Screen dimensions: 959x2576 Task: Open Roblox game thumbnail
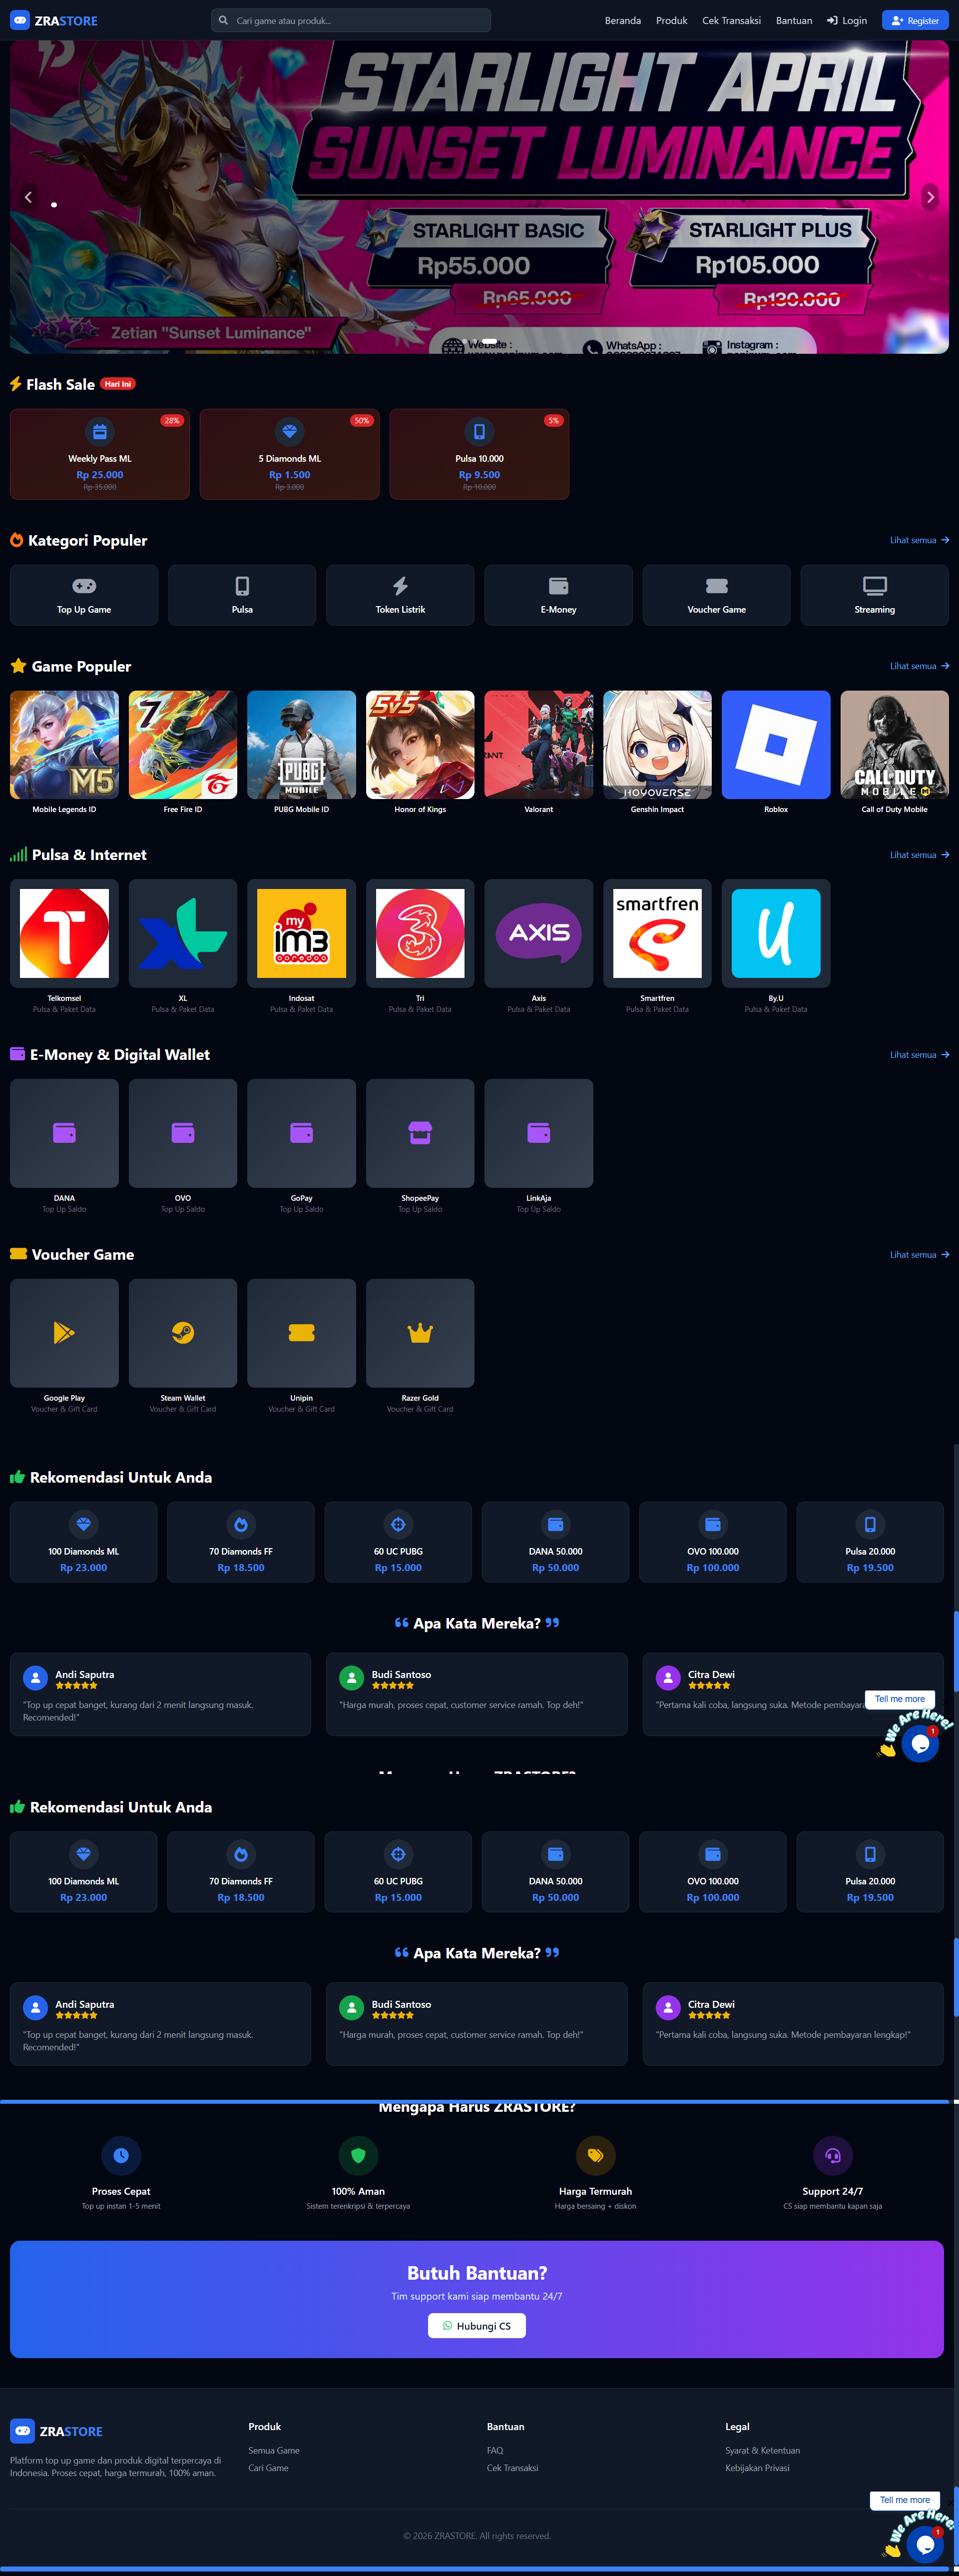click(776, 744)
